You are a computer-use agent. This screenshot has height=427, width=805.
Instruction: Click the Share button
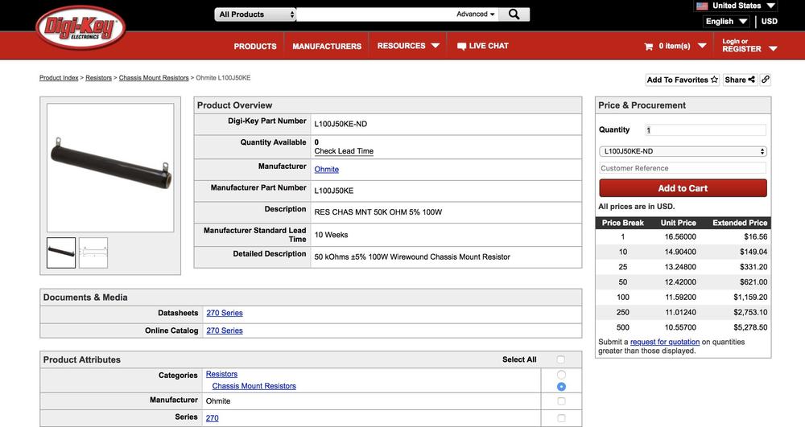tap(740, 80)
